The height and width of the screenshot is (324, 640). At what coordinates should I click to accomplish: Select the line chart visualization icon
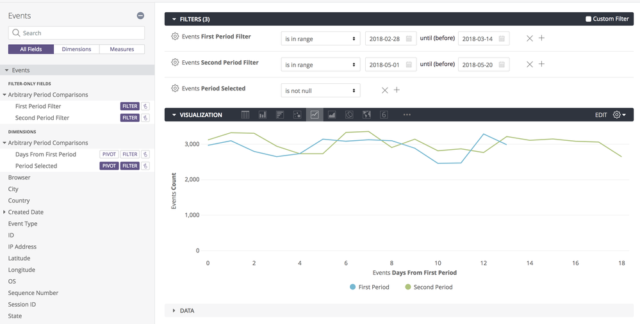(x=315, y=115)
